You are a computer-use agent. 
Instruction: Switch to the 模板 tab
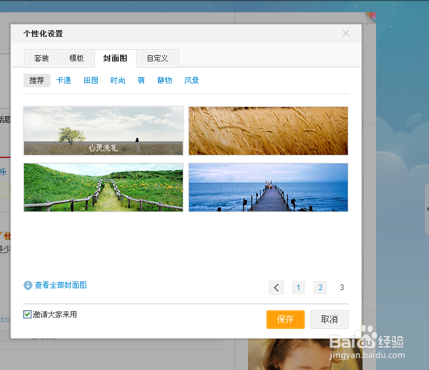pyautogui.click(x=76, y=58)
